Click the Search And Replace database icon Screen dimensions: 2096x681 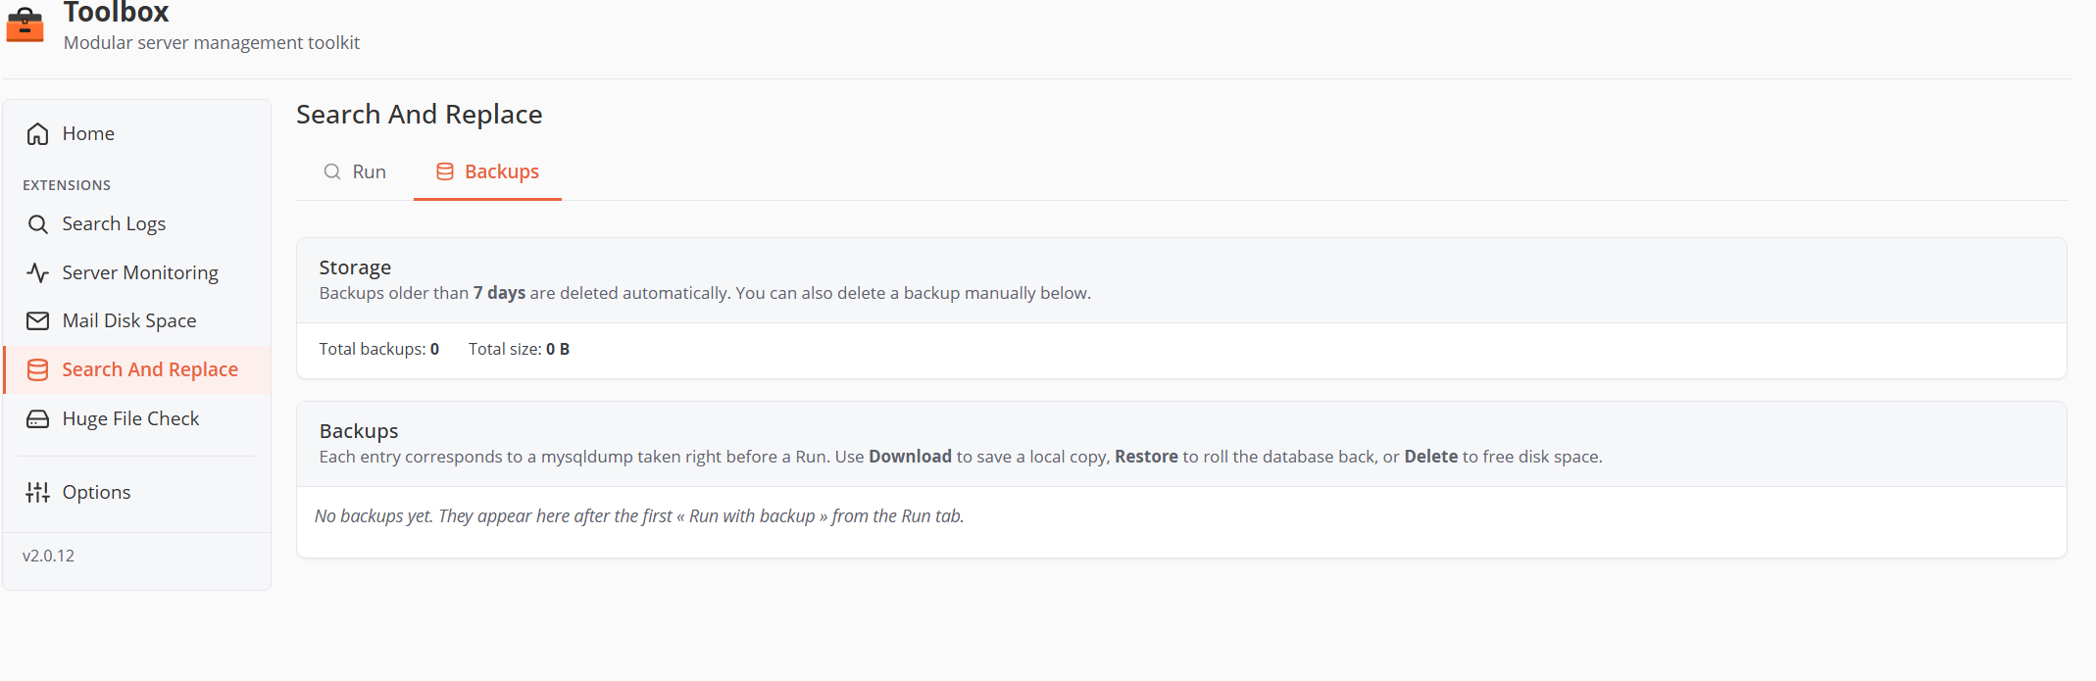pyautogui.click(x=37, y=369)
